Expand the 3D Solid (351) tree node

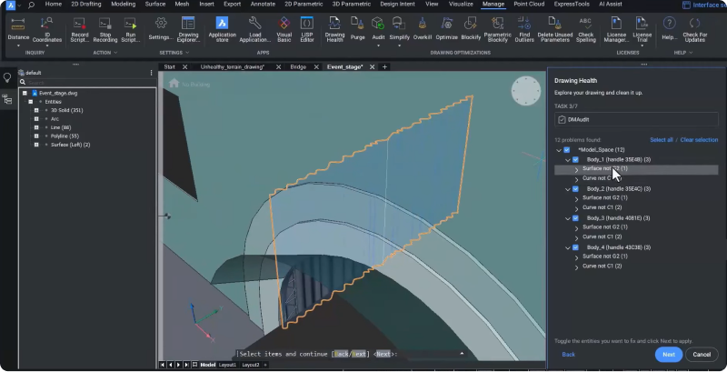pyautogui.click(x=35, y=110)
